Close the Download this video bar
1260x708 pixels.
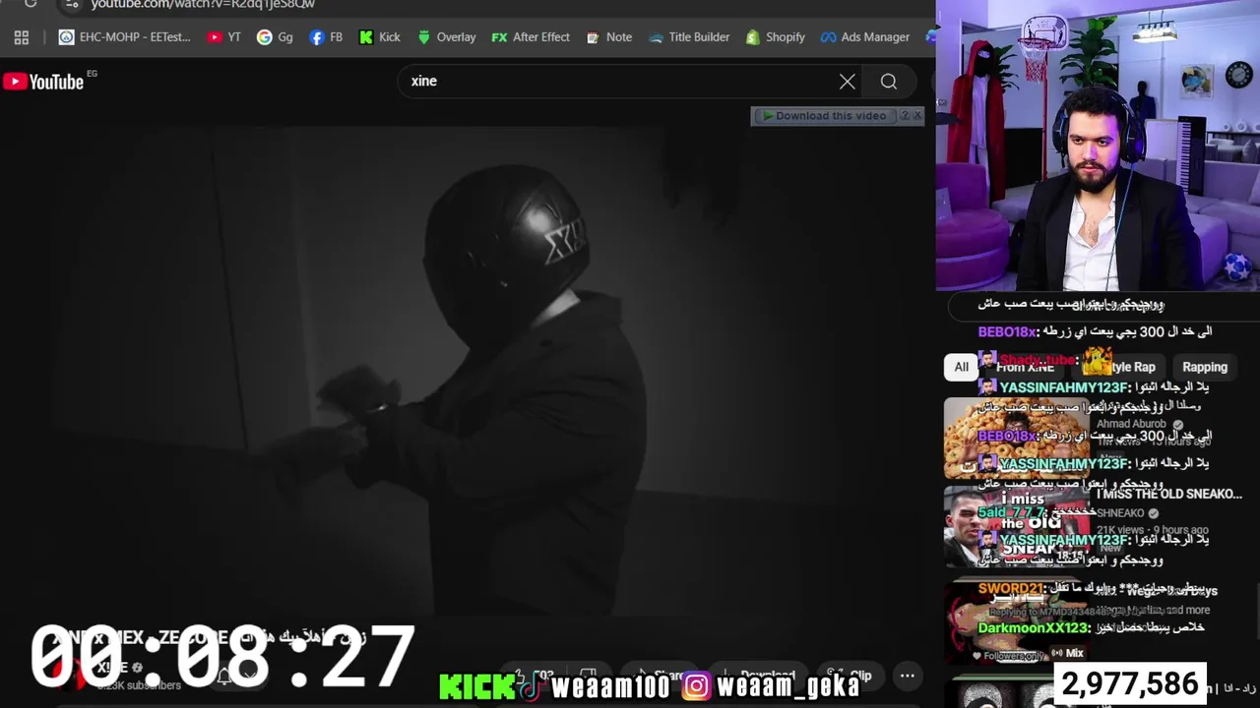click(x=917, y=116)
